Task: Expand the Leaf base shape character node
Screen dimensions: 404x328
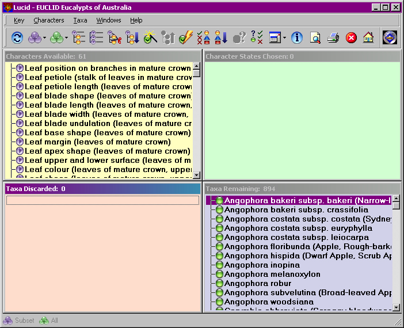Action: pyautogui.click(x=20, y=132)
